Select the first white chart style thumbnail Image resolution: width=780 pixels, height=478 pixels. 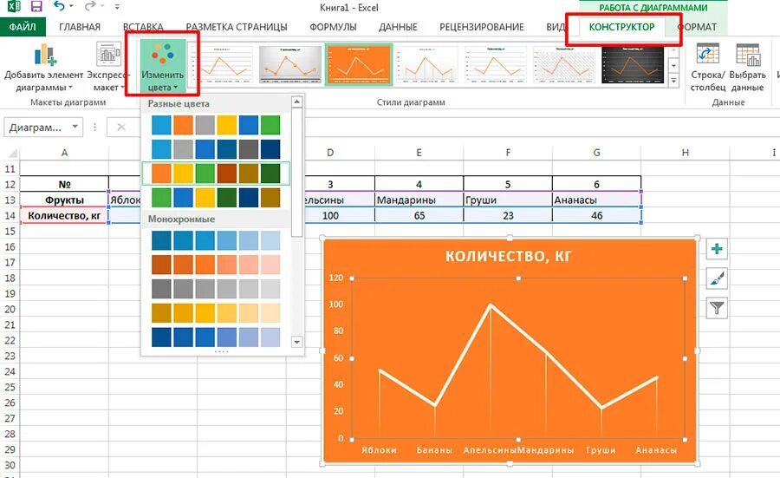pos(221,65)
